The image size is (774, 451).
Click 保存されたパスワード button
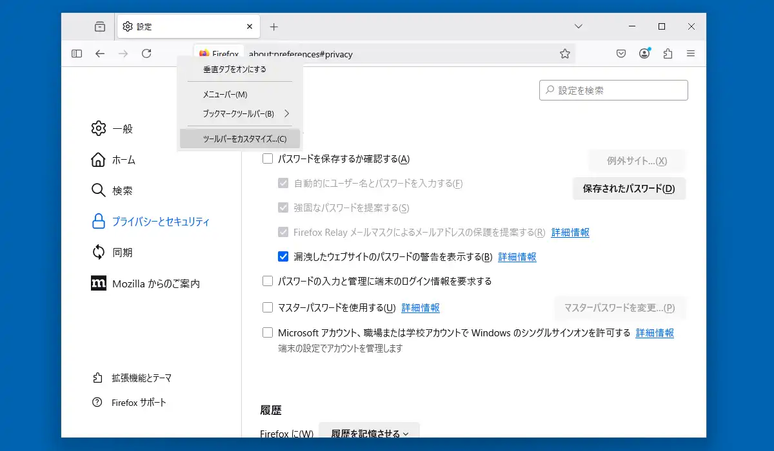tap(629, 189)
